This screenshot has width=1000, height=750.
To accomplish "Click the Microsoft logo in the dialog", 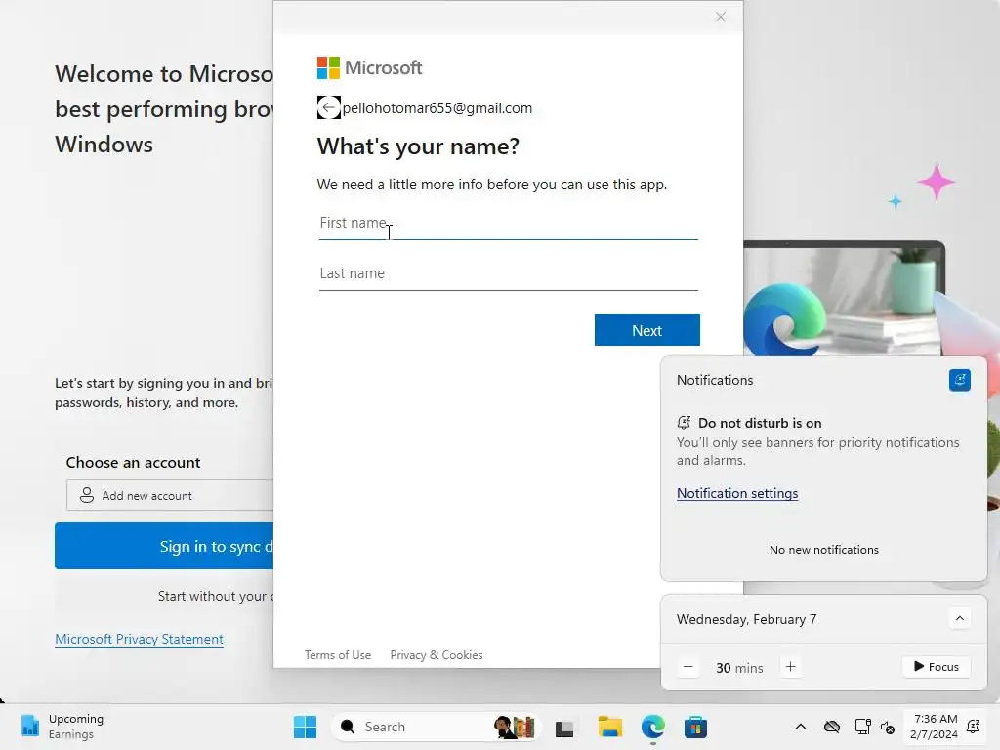I will click(369, 67).
